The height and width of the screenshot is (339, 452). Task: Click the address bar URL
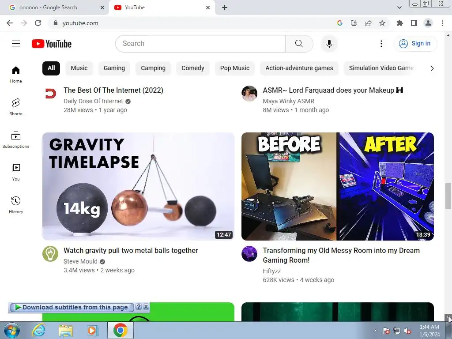(80, 23)
